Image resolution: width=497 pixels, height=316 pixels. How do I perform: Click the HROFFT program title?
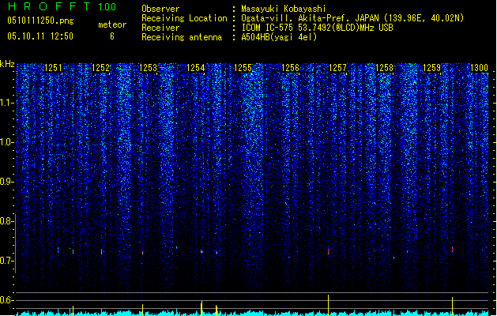click(48, 6)
